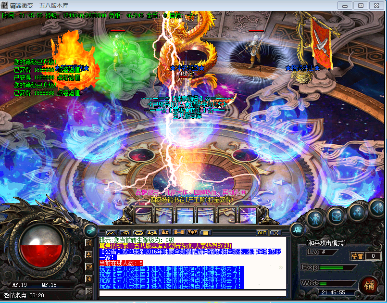This screenshot has height=303, width=387.
Task: Click the green-glowing character in the aura
Action: pos(118,52)
